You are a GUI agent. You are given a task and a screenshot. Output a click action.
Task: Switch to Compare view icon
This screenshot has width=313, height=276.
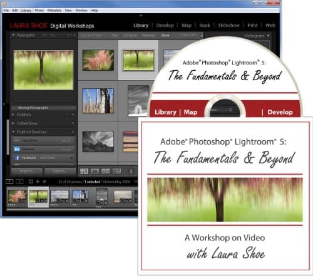coord(106,171)
